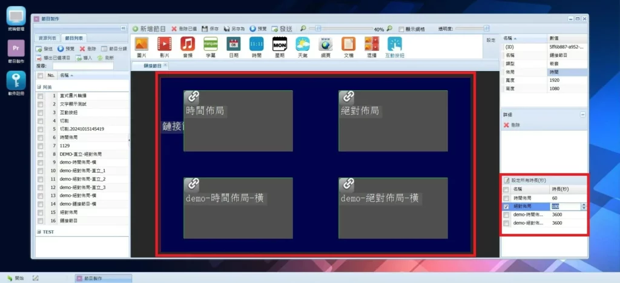Select the 圖片 (Image) component icon
The width and height of the screenshot is (620, 283).
pos(141,44)
